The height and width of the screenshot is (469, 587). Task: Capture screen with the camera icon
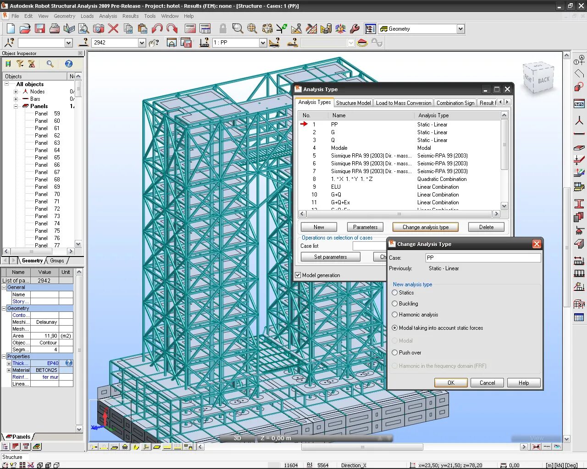click(x=99, y=28)
